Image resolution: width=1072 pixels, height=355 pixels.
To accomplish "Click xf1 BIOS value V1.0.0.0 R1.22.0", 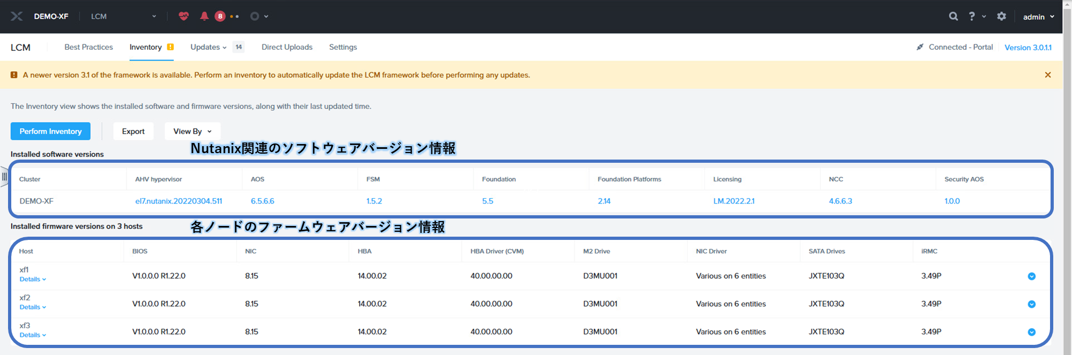I will pyautogui.click(x=159, y=276).
